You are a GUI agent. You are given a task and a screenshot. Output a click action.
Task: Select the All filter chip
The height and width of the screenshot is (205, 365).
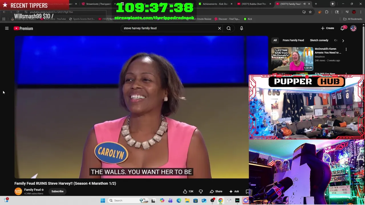[x=275, y=40]
